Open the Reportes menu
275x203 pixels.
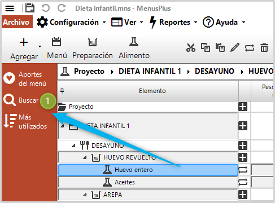[173, 22]
